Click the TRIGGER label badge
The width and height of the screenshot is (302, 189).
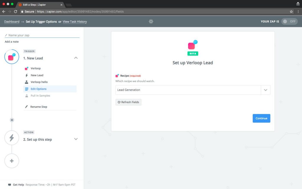(29, 51)
